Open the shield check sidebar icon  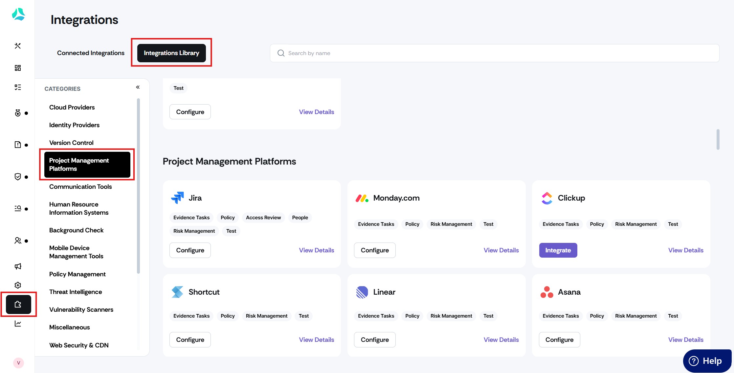(x=18, y=177)
